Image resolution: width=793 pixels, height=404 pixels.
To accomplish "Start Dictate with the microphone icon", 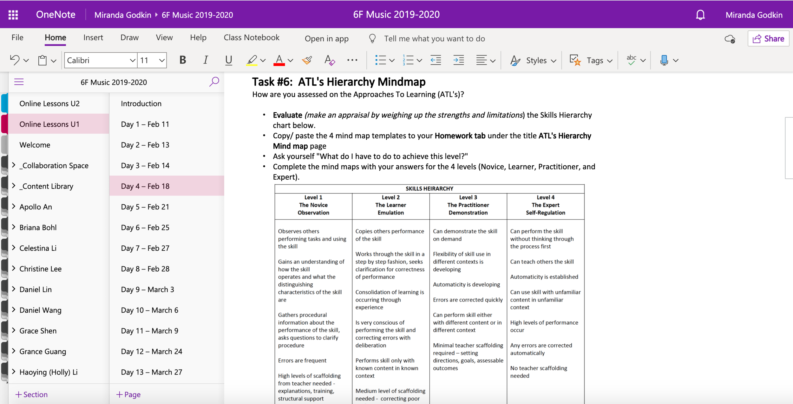I will click(664, 60).
